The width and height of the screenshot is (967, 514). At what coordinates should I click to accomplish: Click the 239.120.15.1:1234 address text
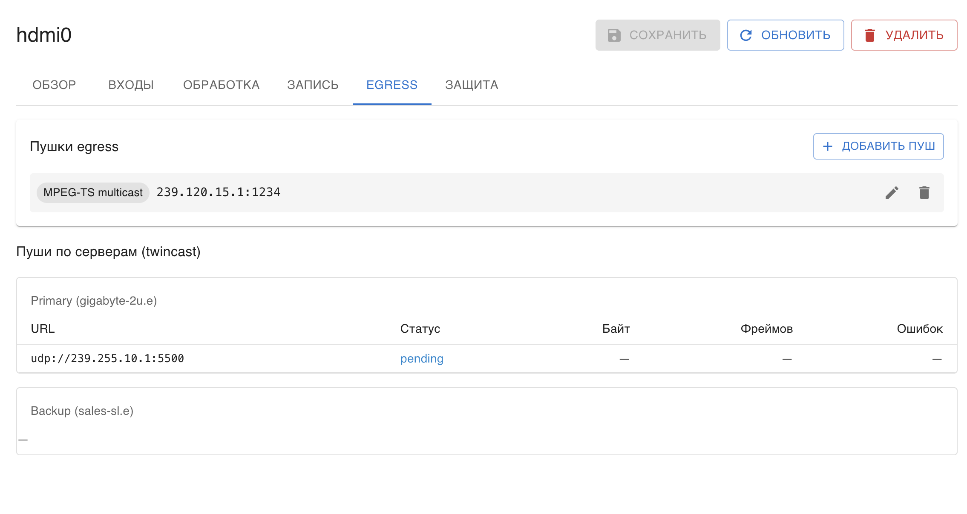[218, 192]
